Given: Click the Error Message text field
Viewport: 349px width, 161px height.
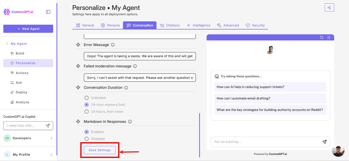Looking at the screenshot, I should [x=140, y=56].
